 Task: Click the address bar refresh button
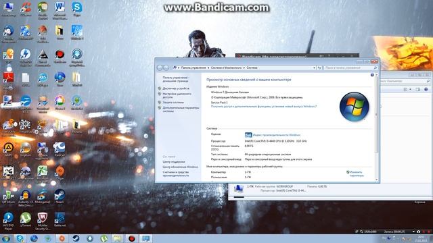click(319, 67)
